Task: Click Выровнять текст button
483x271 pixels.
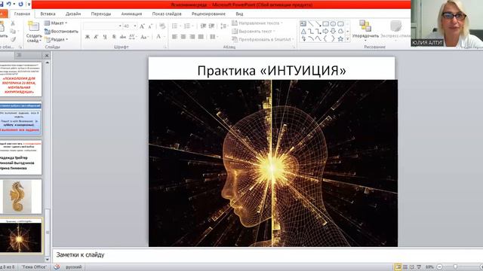Action: point(254,32)
